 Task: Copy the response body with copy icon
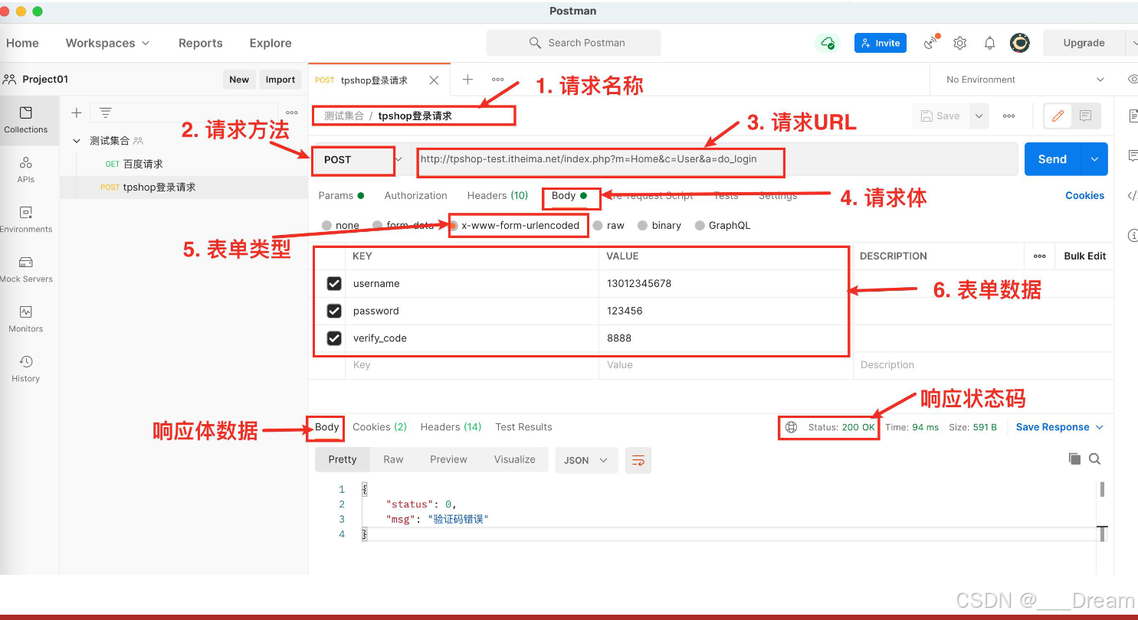click(x=1075, y=458)
